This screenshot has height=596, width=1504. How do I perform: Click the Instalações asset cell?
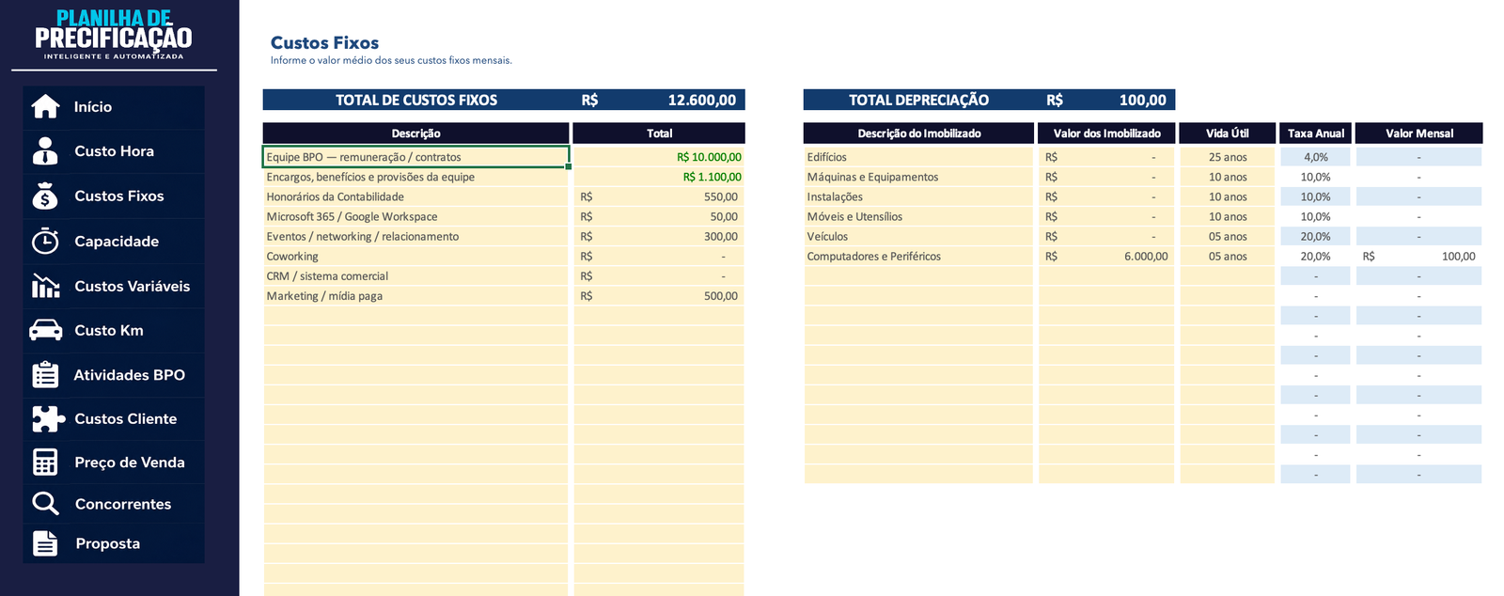[x=918, y=196]
